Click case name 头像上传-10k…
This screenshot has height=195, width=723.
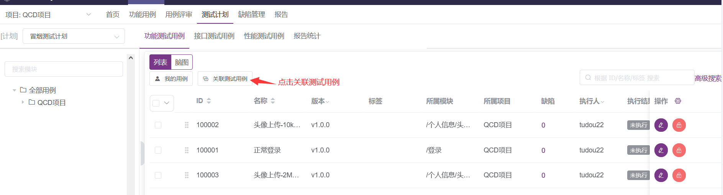click(x=277, y=125)
